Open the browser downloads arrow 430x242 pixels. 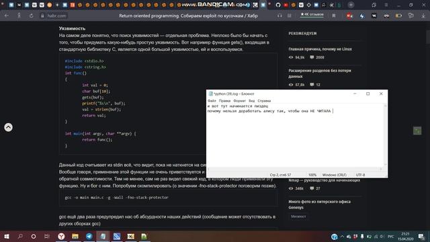tap(423, 15)
